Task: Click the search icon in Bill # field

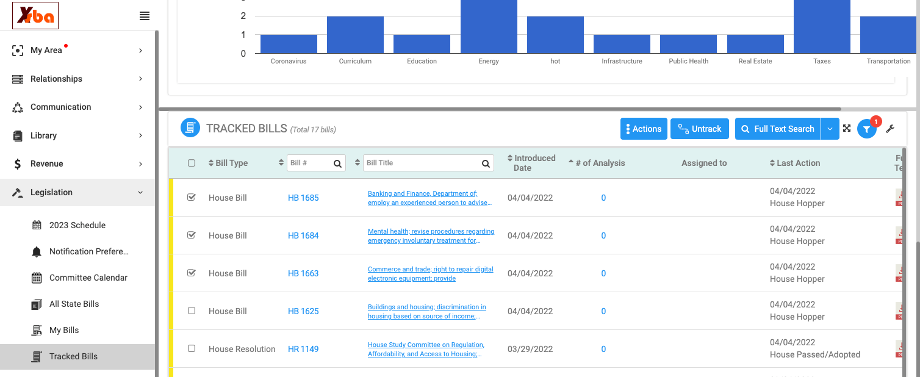Action: (x=337, y=163)
